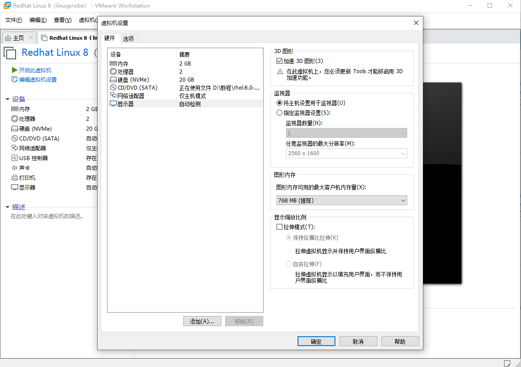
Task: Select 保持纵横比拉伸 radio option
Action: pos(289,238)
